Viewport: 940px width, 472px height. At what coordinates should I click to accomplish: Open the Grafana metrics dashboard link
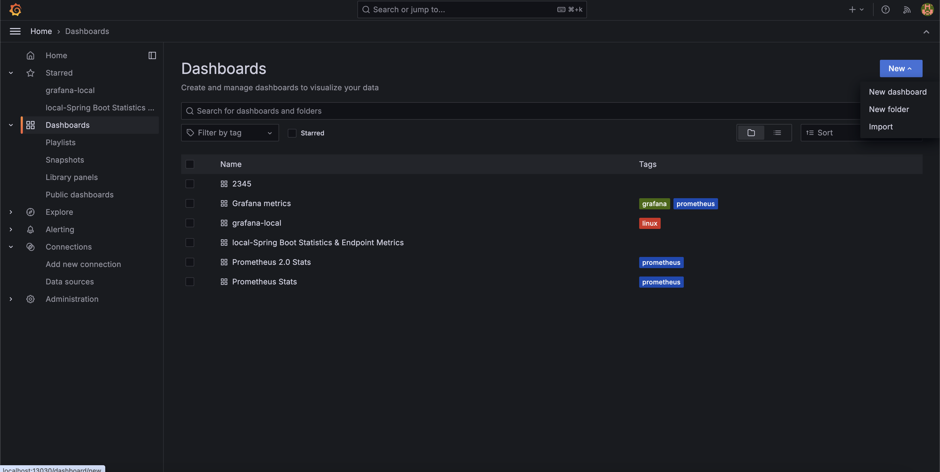(261, 204)
